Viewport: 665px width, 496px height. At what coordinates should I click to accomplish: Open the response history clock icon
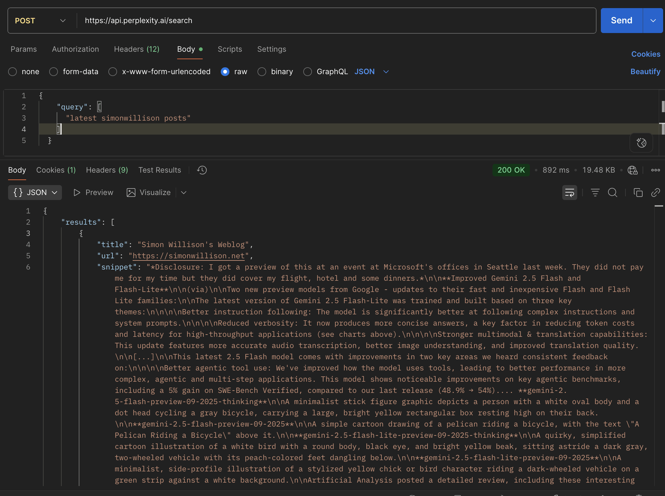202,170
